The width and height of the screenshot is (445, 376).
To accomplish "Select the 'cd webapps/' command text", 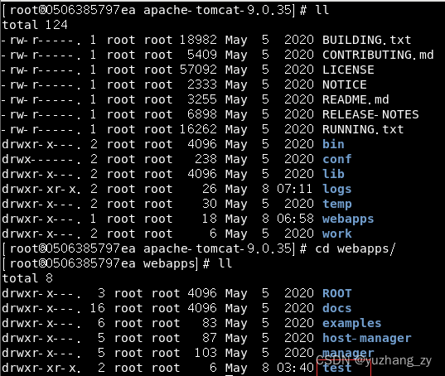I will (355, 248).
